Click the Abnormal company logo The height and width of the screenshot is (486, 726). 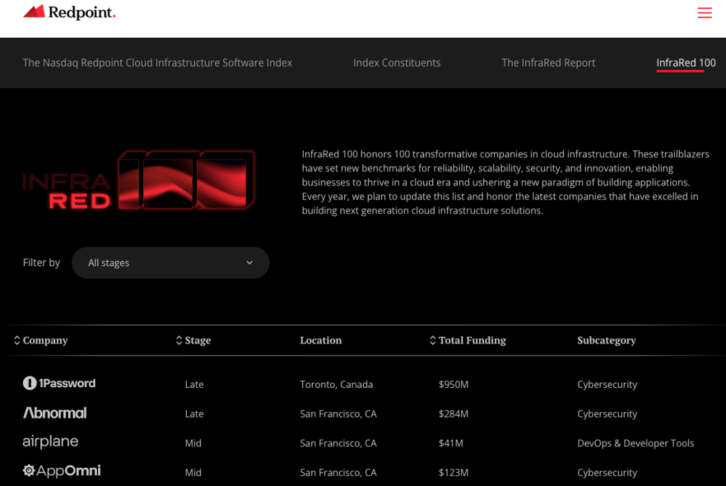(x=54, y=413)
